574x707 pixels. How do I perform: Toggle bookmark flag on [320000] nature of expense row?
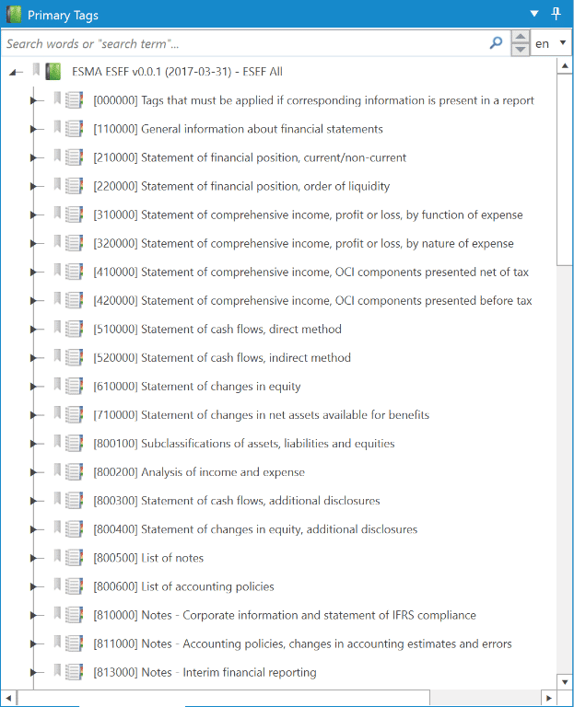pos(57,241)
